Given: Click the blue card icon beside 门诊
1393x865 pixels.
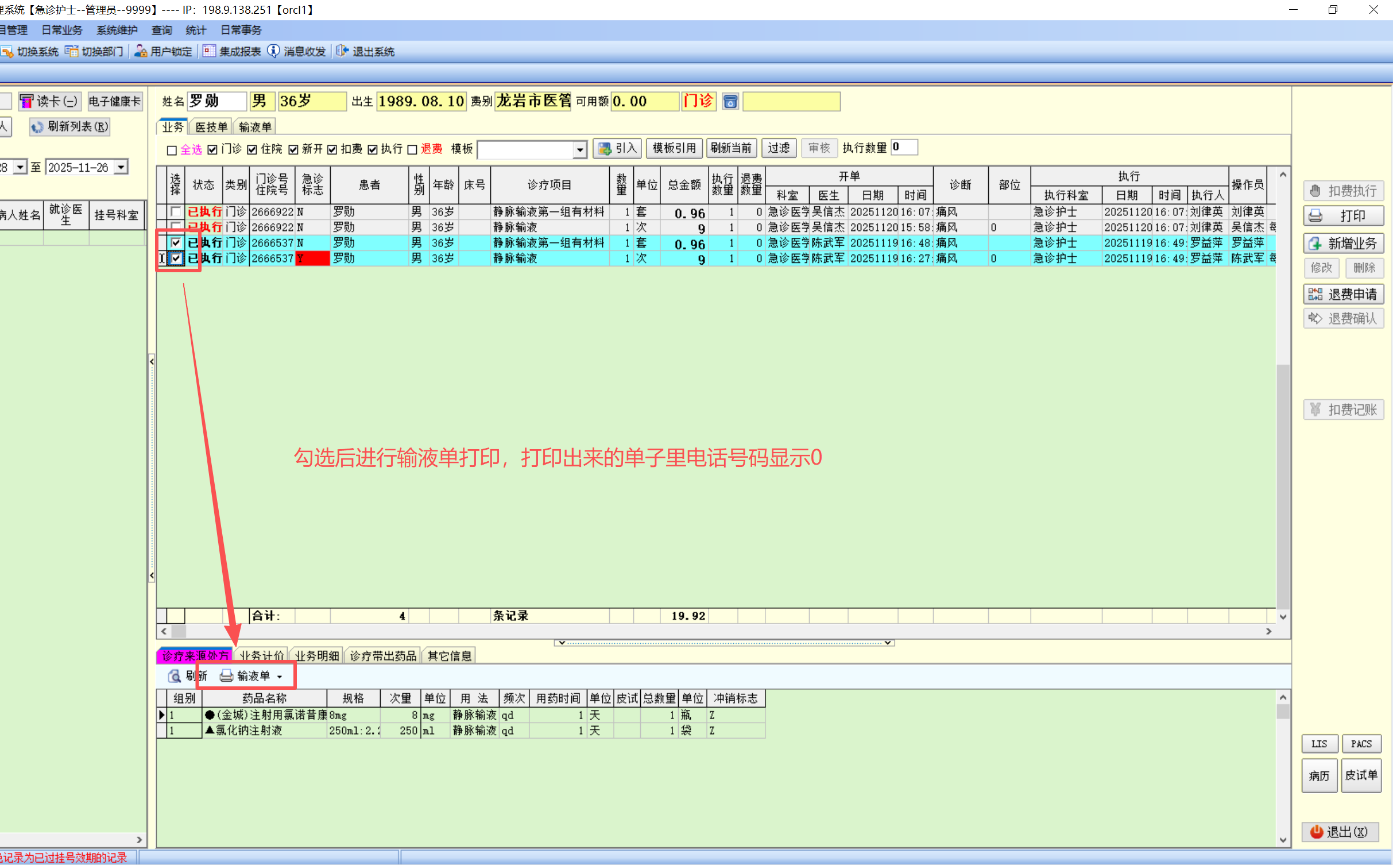Looking at the screenshot, I should (x=730, y=102).
